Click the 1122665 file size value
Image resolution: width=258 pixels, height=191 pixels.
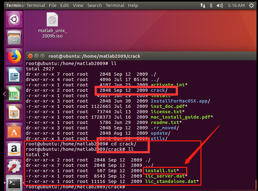(101, 106)
